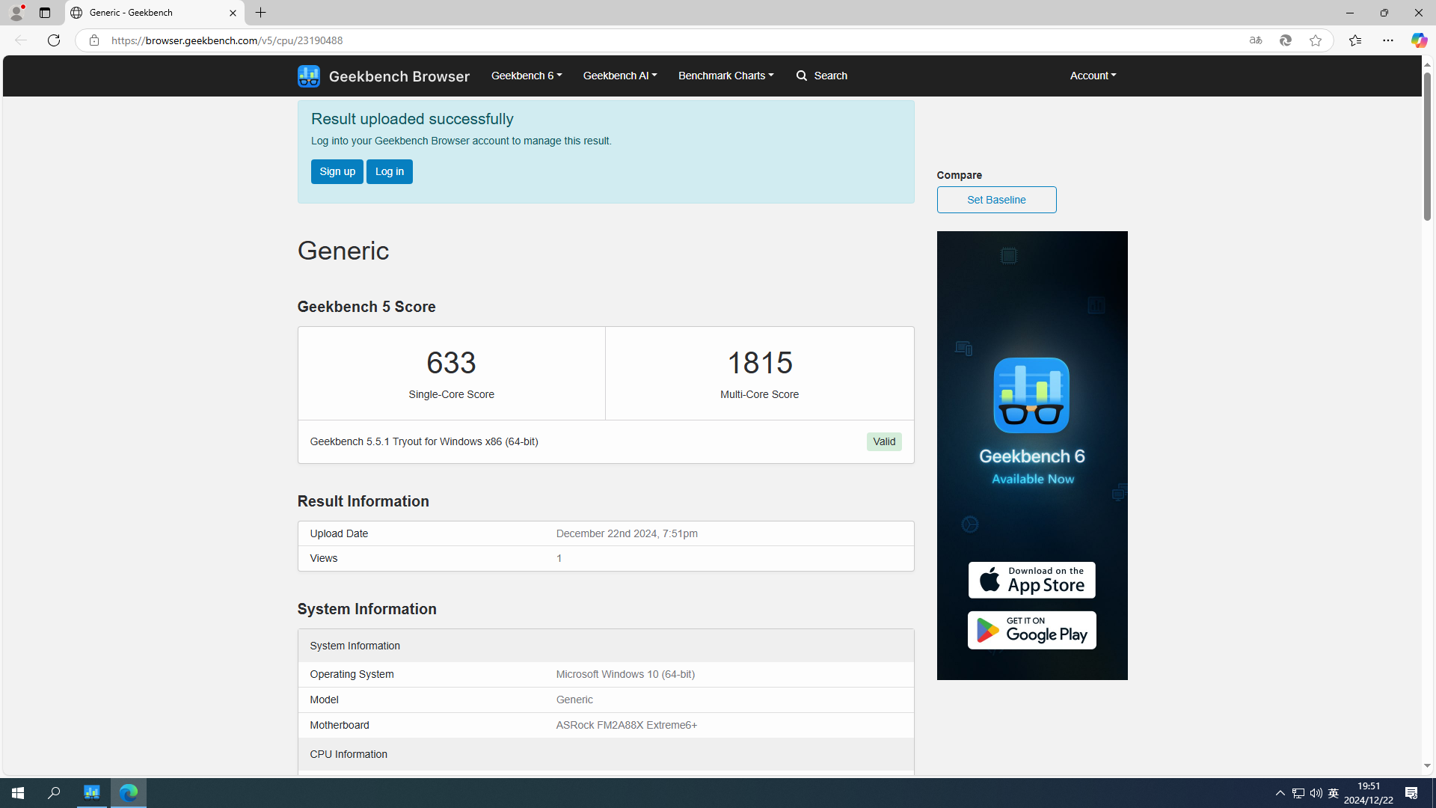Click the Set Baseline button
Viewport: 1436px width, 808px height.
coord(996,200)
